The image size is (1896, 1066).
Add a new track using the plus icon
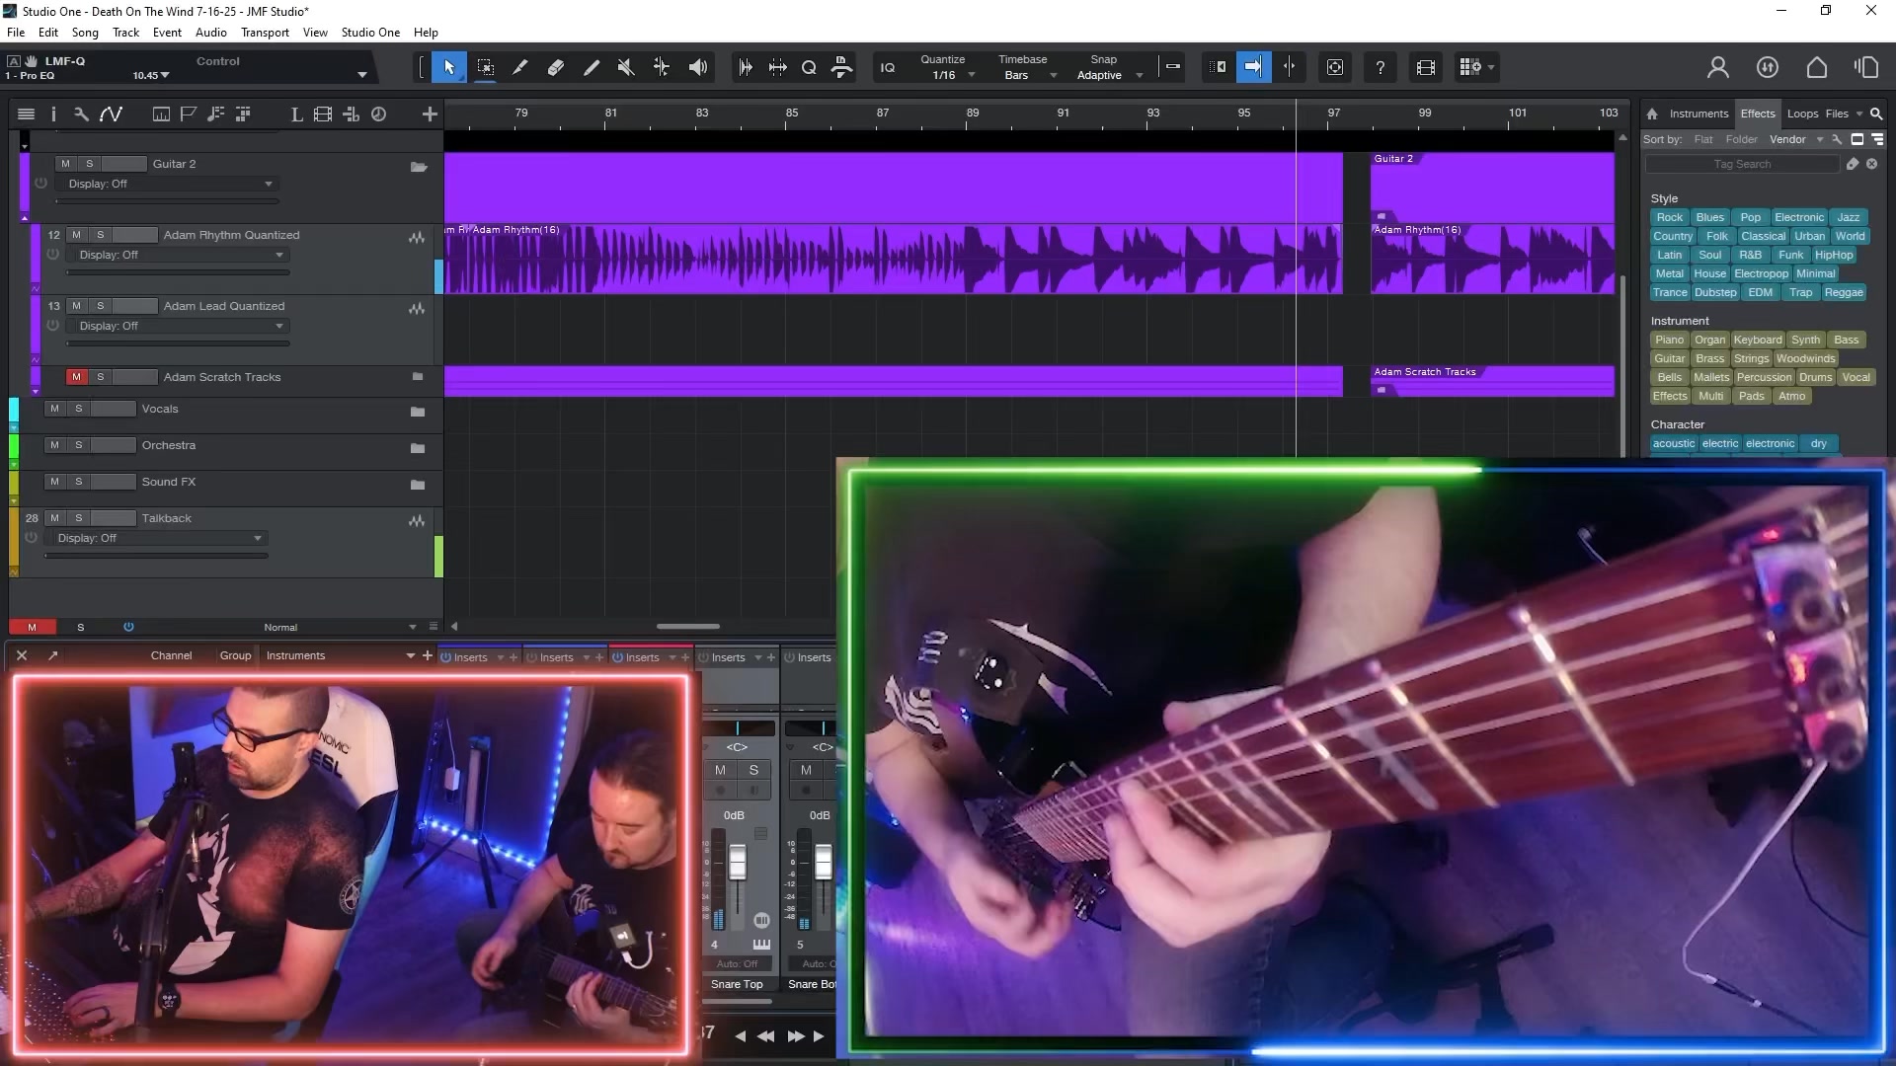click(x=430, y=114)
